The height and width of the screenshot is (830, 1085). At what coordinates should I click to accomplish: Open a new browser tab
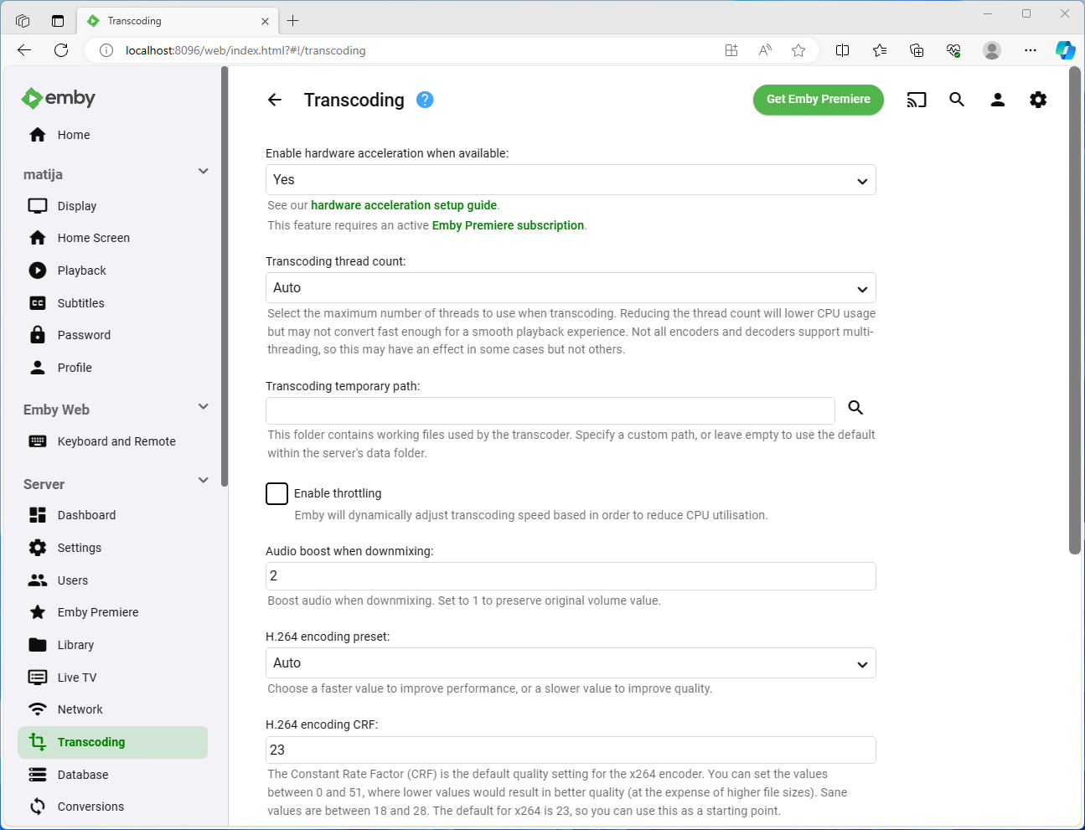click(x=293, y=21)
